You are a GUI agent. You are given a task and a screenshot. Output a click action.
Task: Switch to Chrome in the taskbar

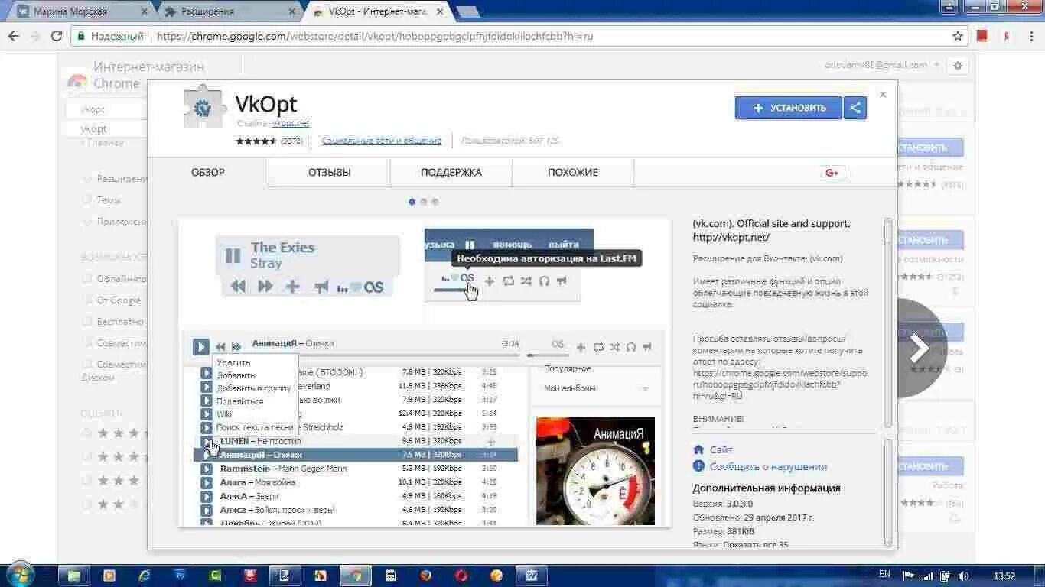coord(355,575)
